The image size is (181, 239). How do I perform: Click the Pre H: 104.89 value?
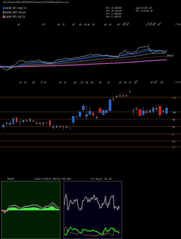point(114,11)
